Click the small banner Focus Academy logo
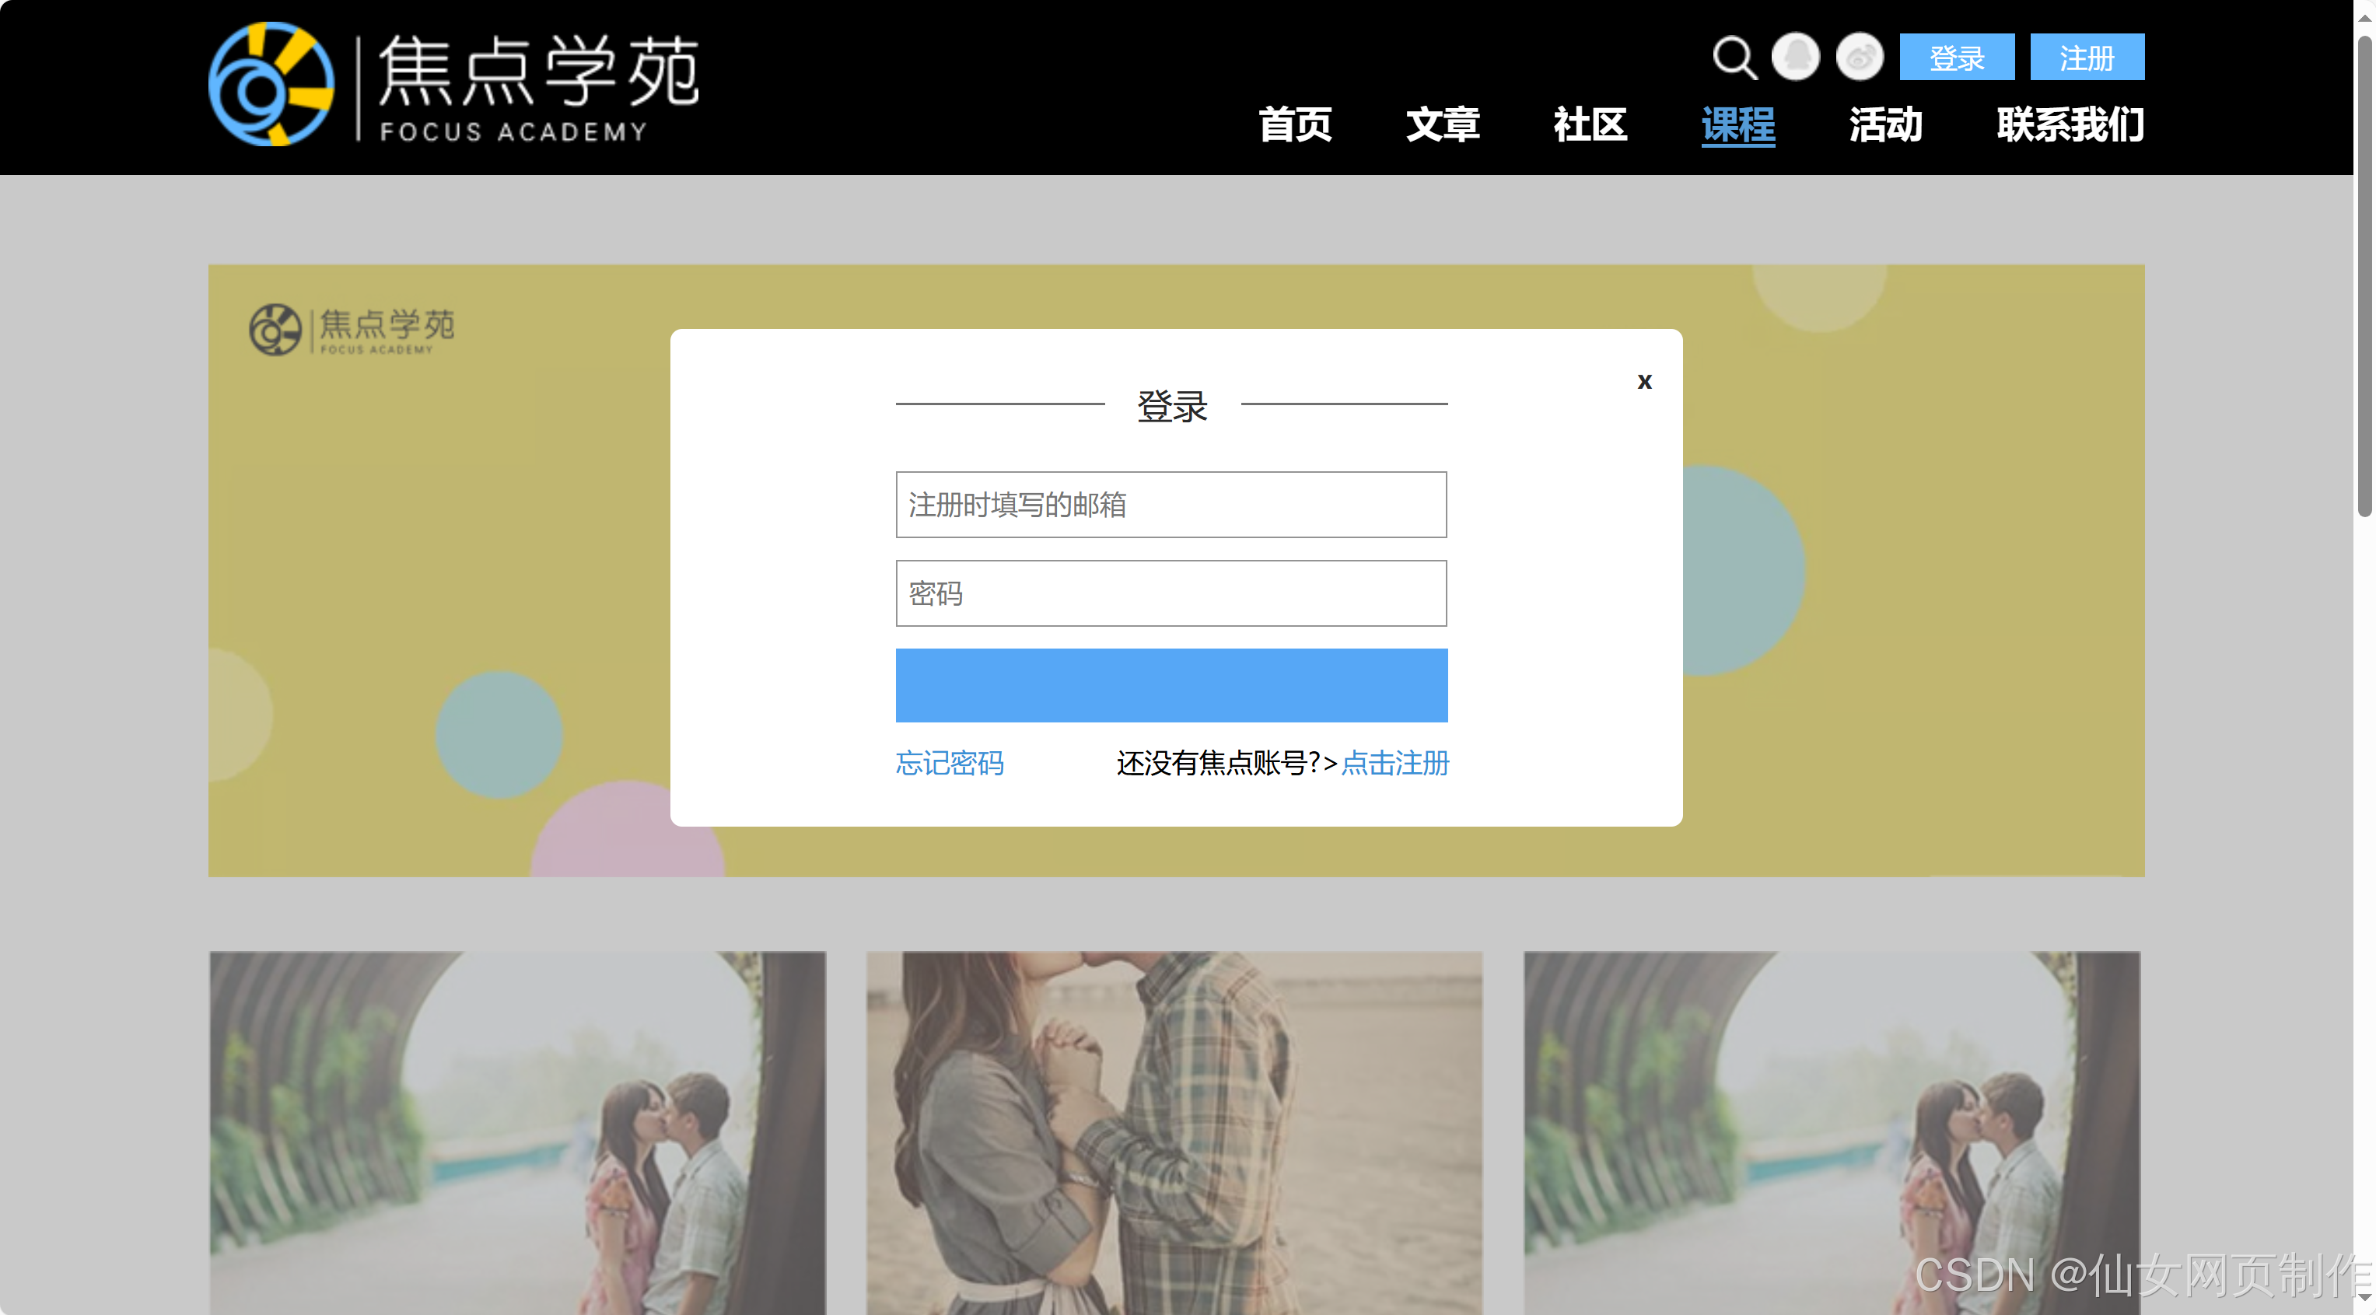This screenshot has width=2376, height=1315. pos(352,329)
